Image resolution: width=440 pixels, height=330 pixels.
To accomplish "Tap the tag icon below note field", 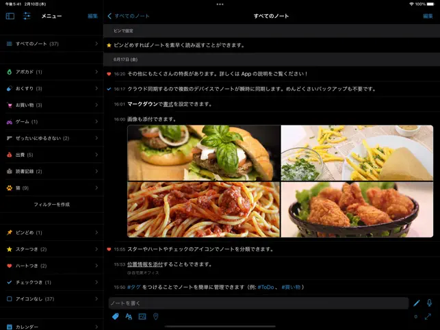I will (116, 316).
